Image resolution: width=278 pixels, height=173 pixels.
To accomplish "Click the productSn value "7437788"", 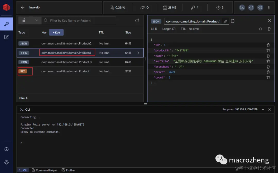I will point(181,51).
